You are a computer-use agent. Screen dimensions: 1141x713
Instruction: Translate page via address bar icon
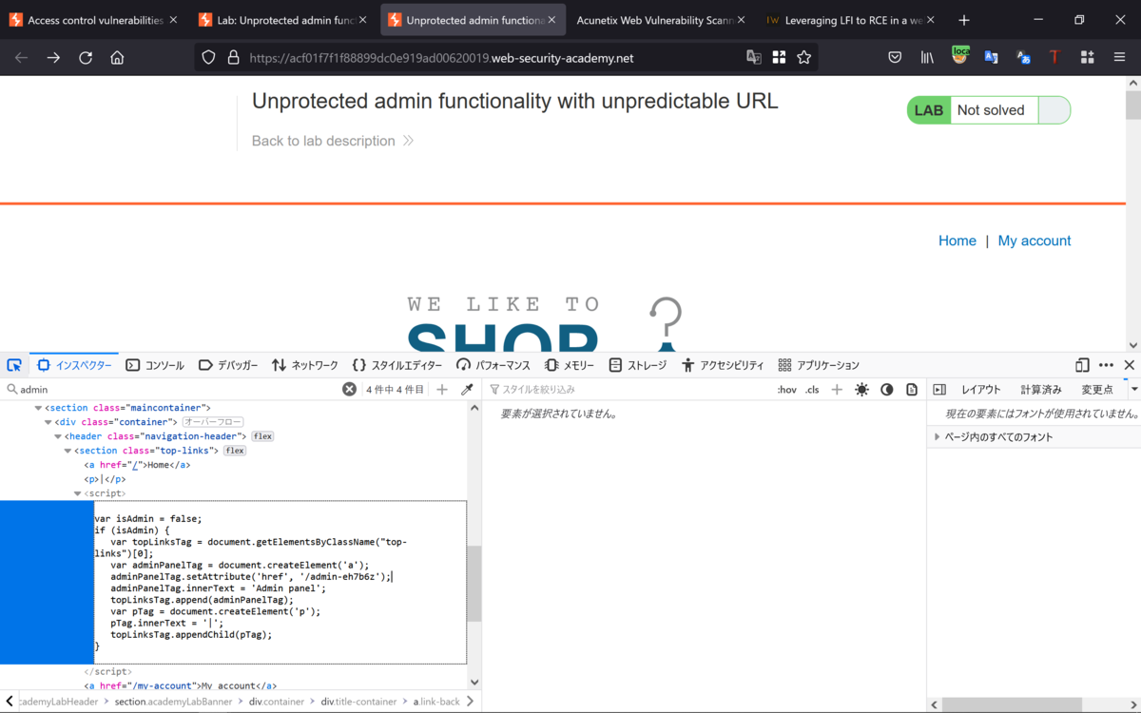coord(754,58)
